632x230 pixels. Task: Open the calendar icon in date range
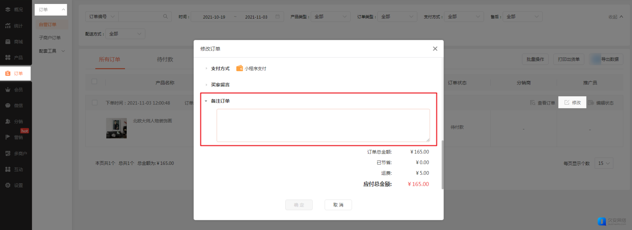click(x=277, y=17)
